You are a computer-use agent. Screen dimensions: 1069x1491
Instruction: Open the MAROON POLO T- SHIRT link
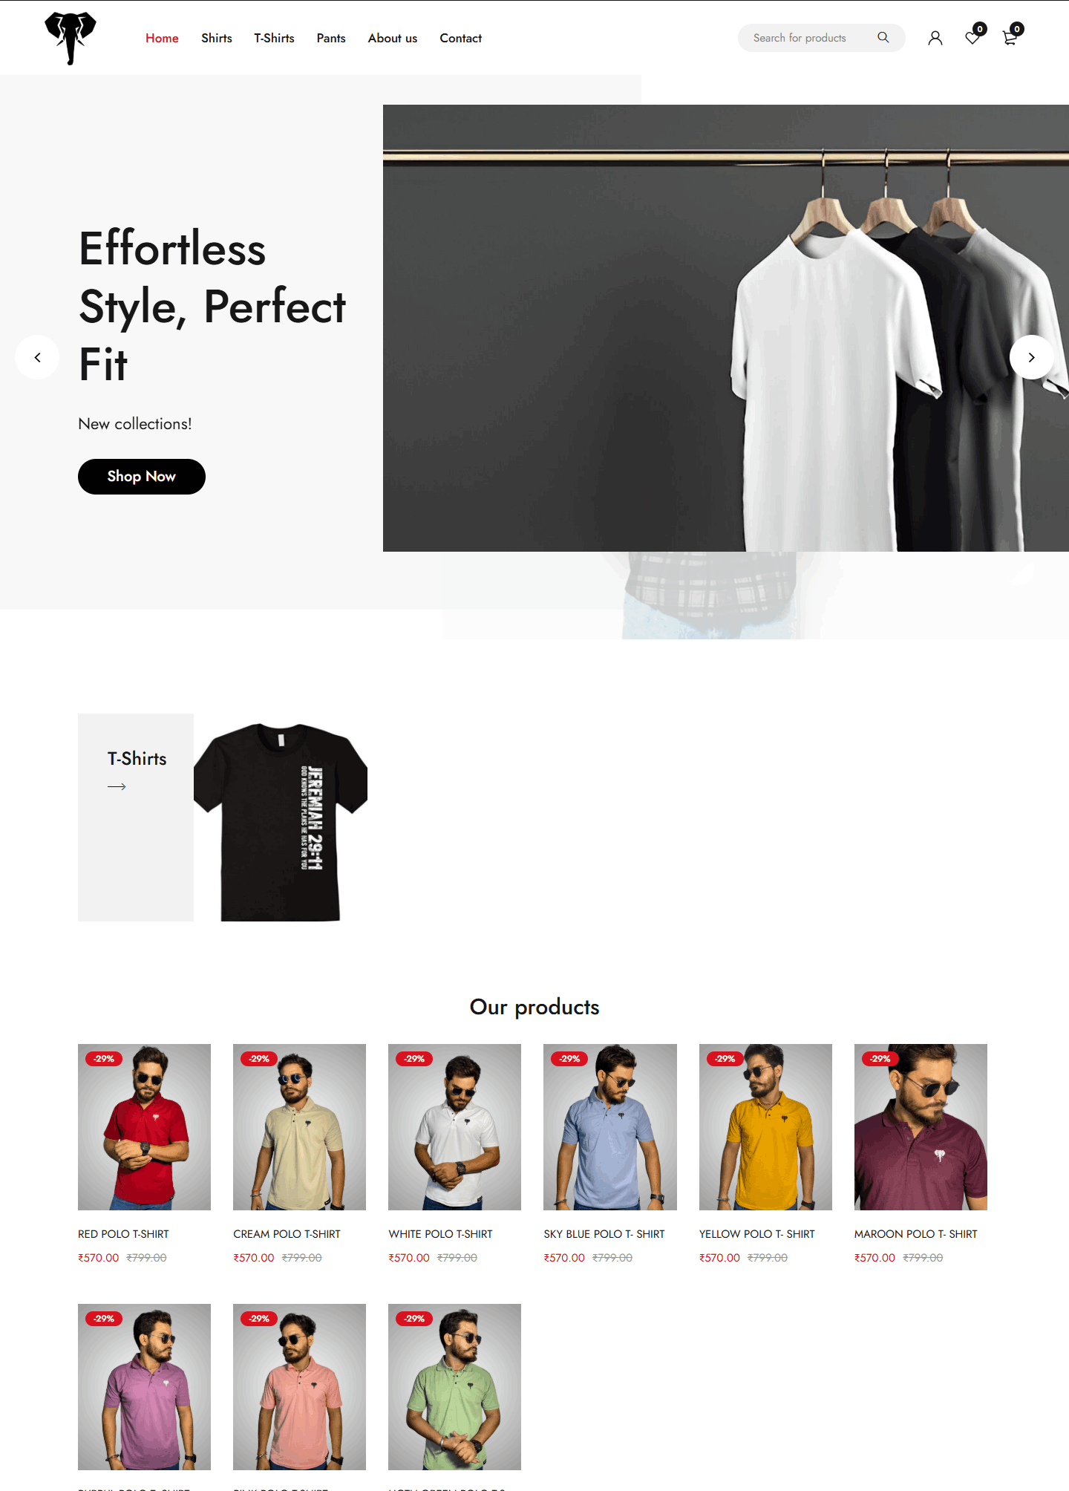916,1234
